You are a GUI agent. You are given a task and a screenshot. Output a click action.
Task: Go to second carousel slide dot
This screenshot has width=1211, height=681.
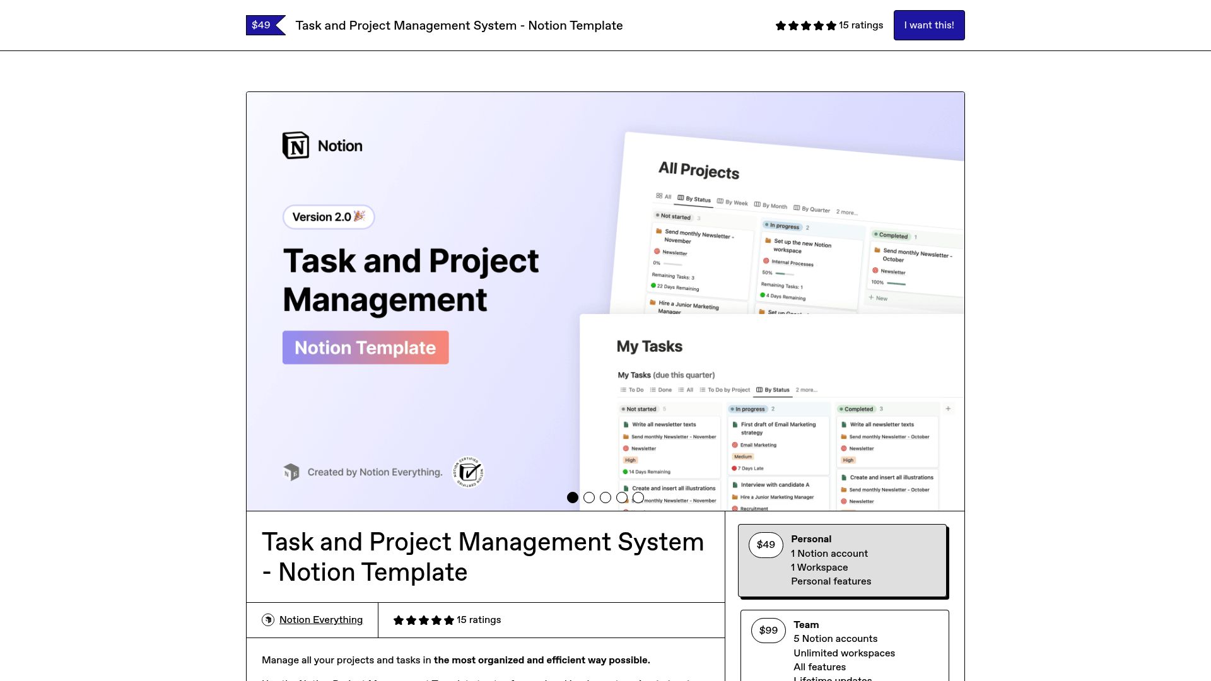point(589,498)
